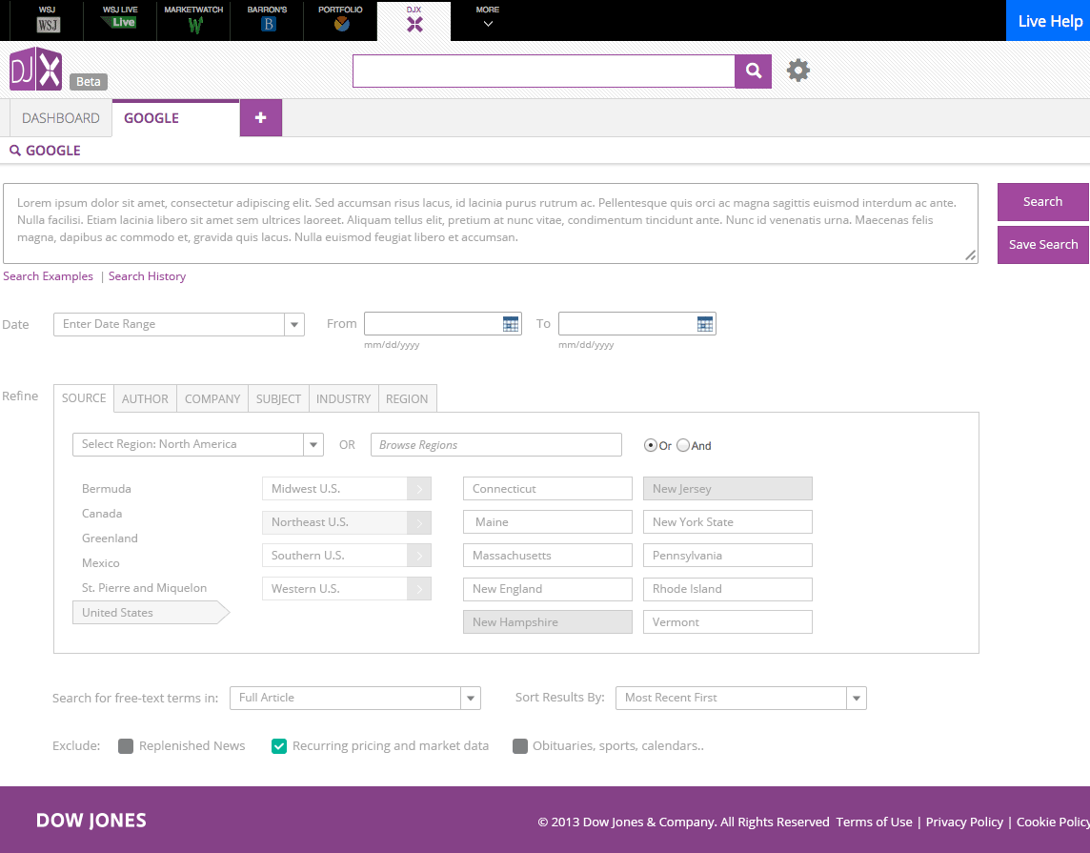1090x853 pixels.
Task: Select Canada in the country list
Action: pyautogui.click(x=102, y=514)
